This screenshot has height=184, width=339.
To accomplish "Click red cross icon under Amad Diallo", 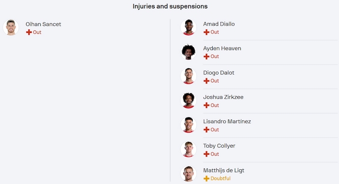I will pyautogui.click(x=206, y=32).
